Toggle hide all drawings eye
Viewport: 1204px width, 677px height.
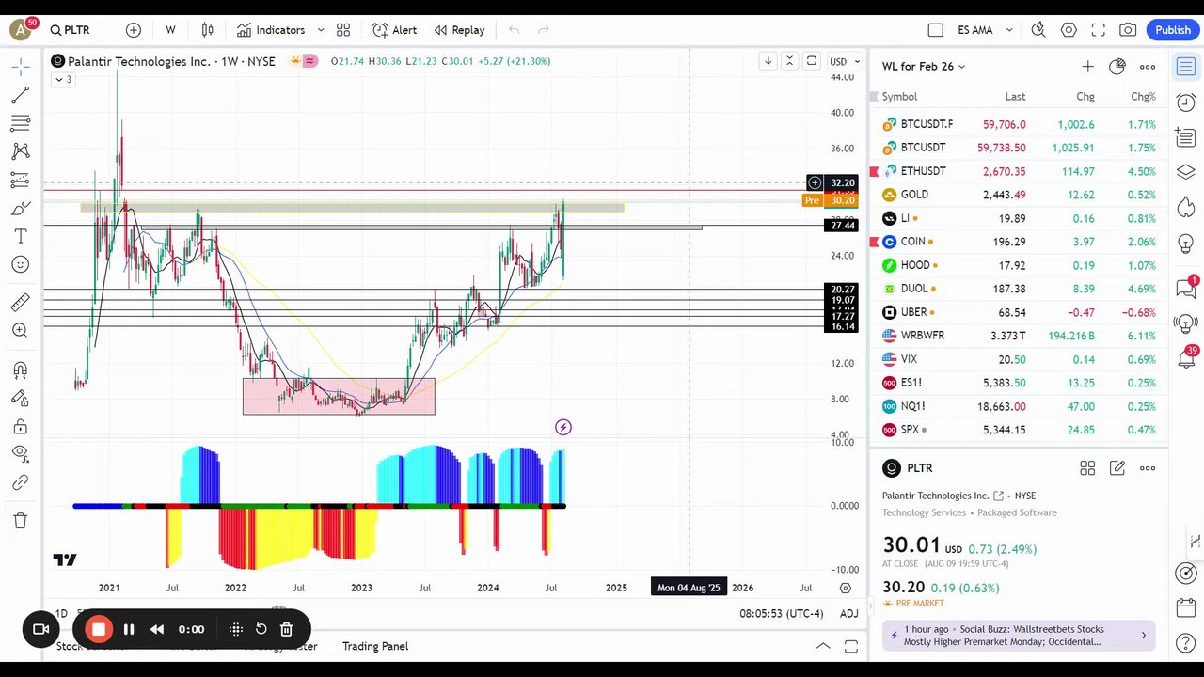(21, 453)
